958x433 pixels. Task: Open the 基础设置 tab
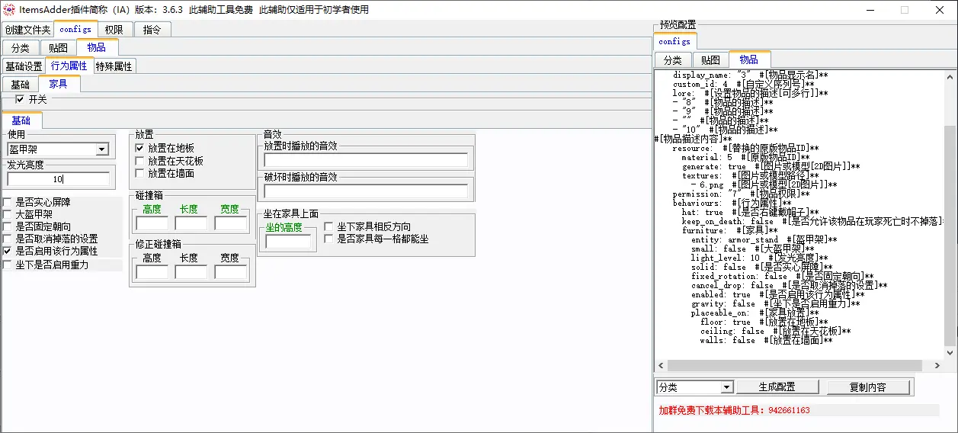pos(24,66)
